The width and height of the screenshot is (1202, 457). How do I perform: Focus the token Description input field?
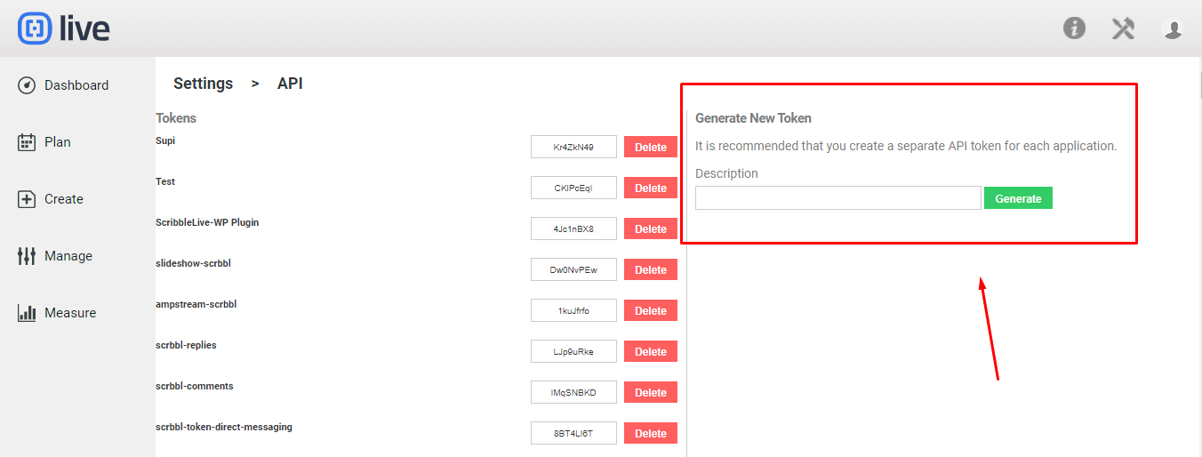click(838, 198)
